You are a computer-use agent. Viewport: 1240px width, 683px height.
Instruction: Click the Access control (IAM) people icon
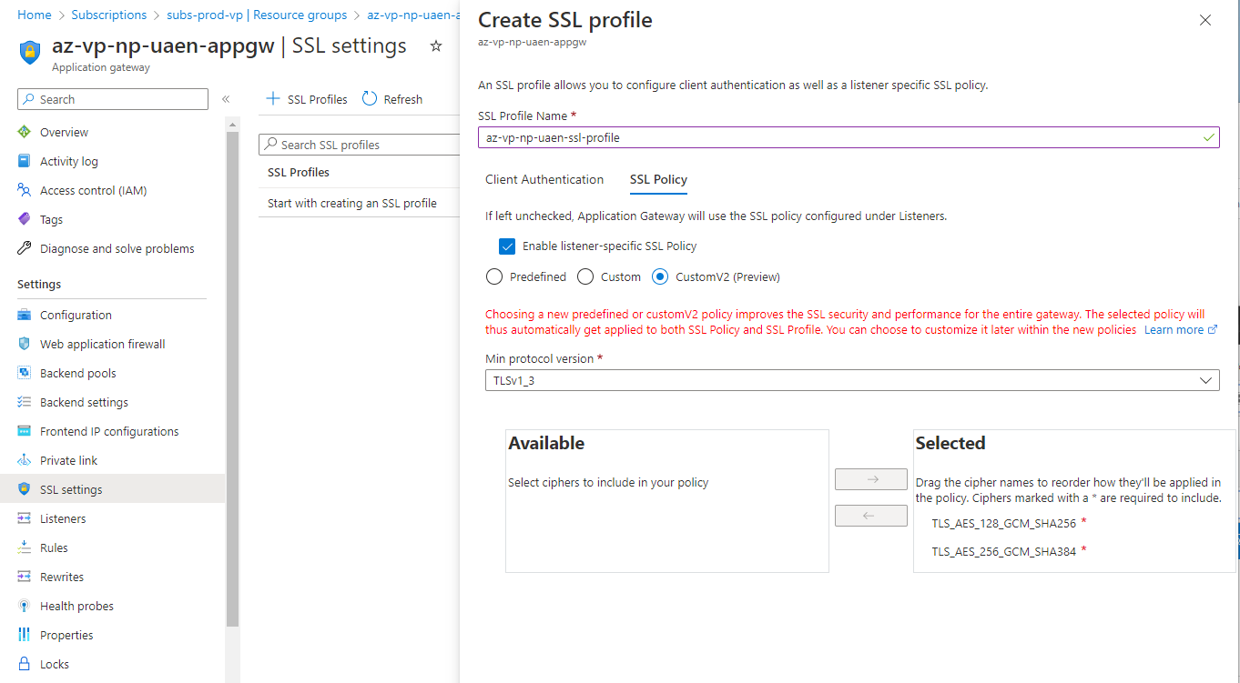click(25, 190)
